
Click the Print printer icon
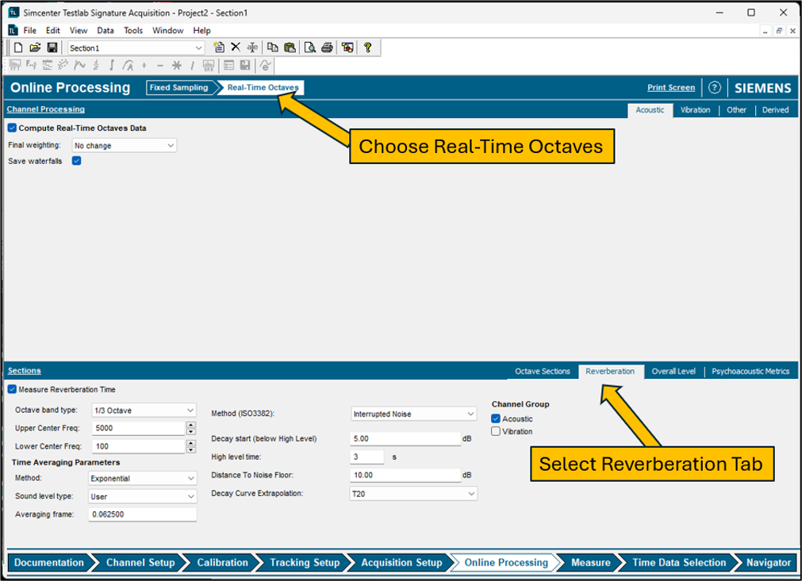coord(327,48)
